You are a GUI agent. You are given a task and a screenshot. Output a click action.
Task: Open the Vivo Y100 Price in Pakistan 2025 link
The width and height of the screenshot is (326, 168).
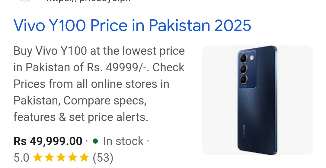point(132,26)
